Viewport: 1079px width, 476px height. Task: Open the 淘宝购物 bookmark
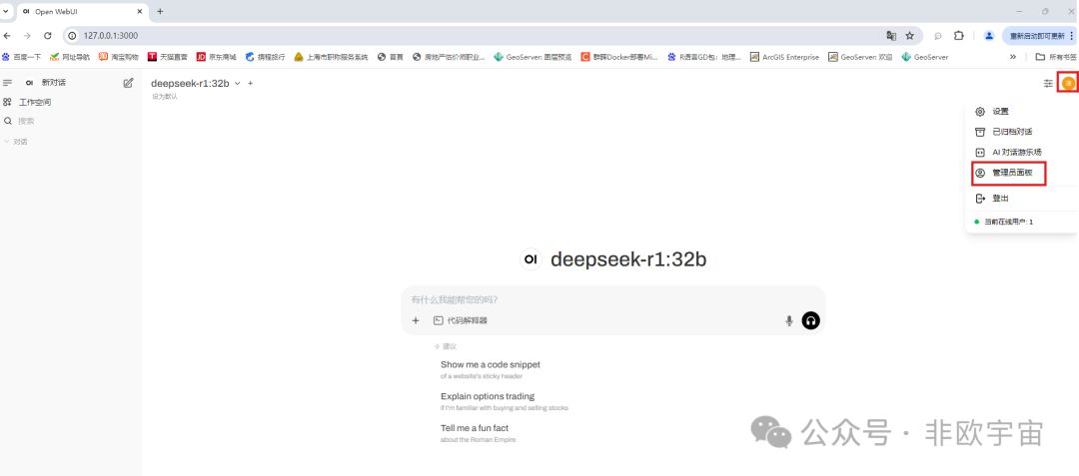(118, 57)
